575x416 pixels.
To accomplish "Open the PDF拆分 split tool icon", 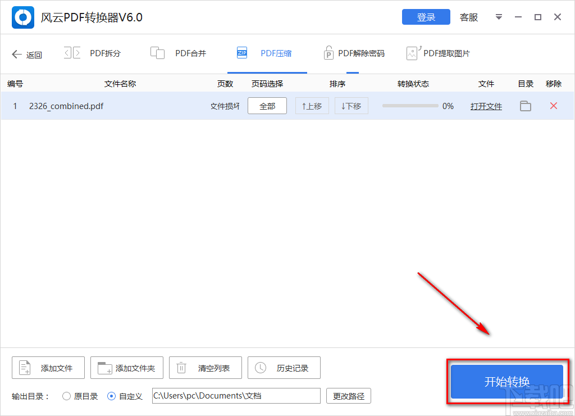I will click(71, 52).
